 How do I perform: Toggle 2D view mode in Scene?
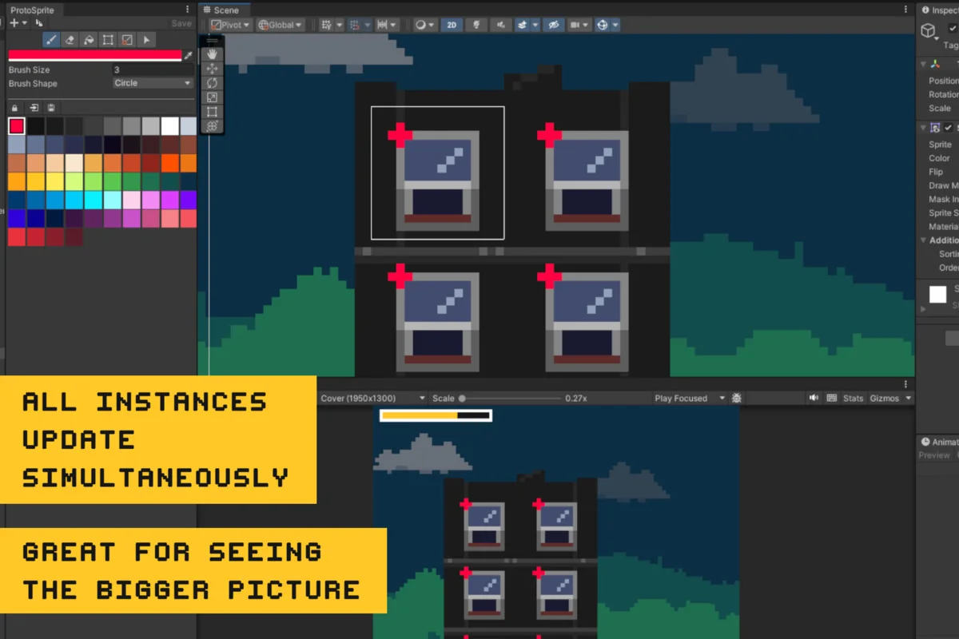452,25
